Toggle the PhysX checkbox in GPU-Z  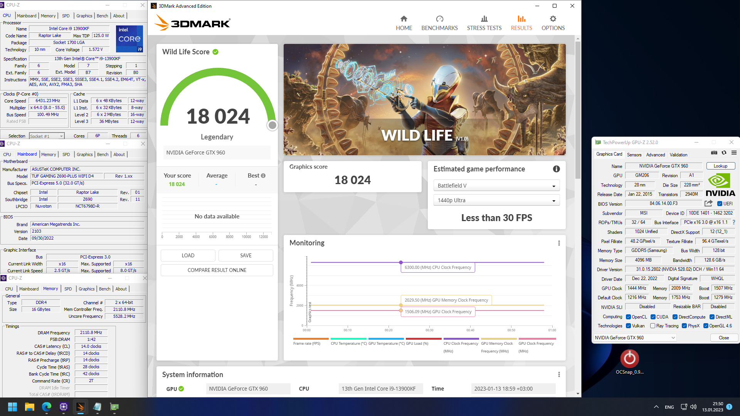coord(684,326)
